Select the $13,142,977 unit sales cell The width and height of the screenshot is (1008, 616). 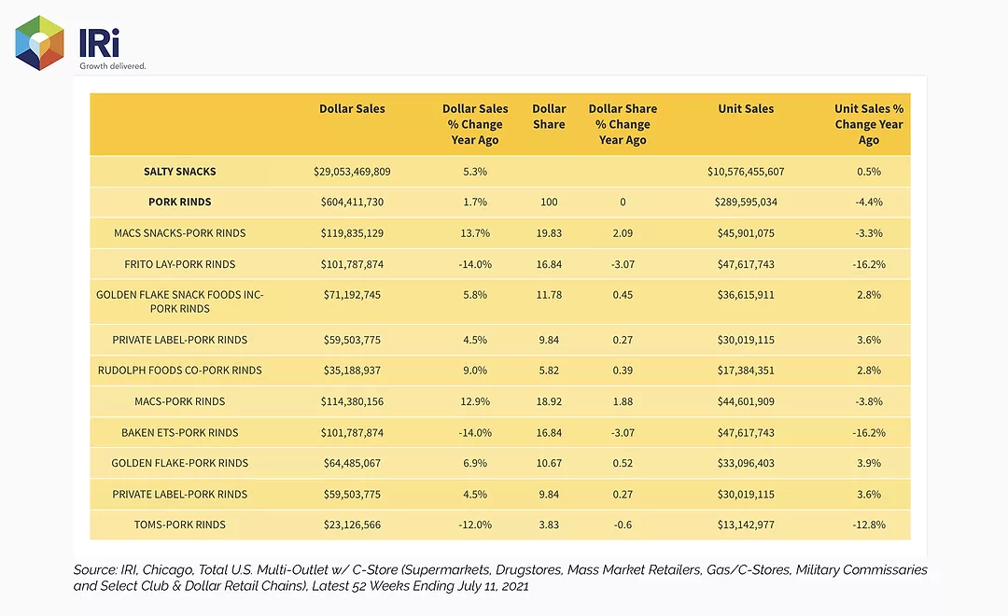pyautogui.click(x=746, y=525)
